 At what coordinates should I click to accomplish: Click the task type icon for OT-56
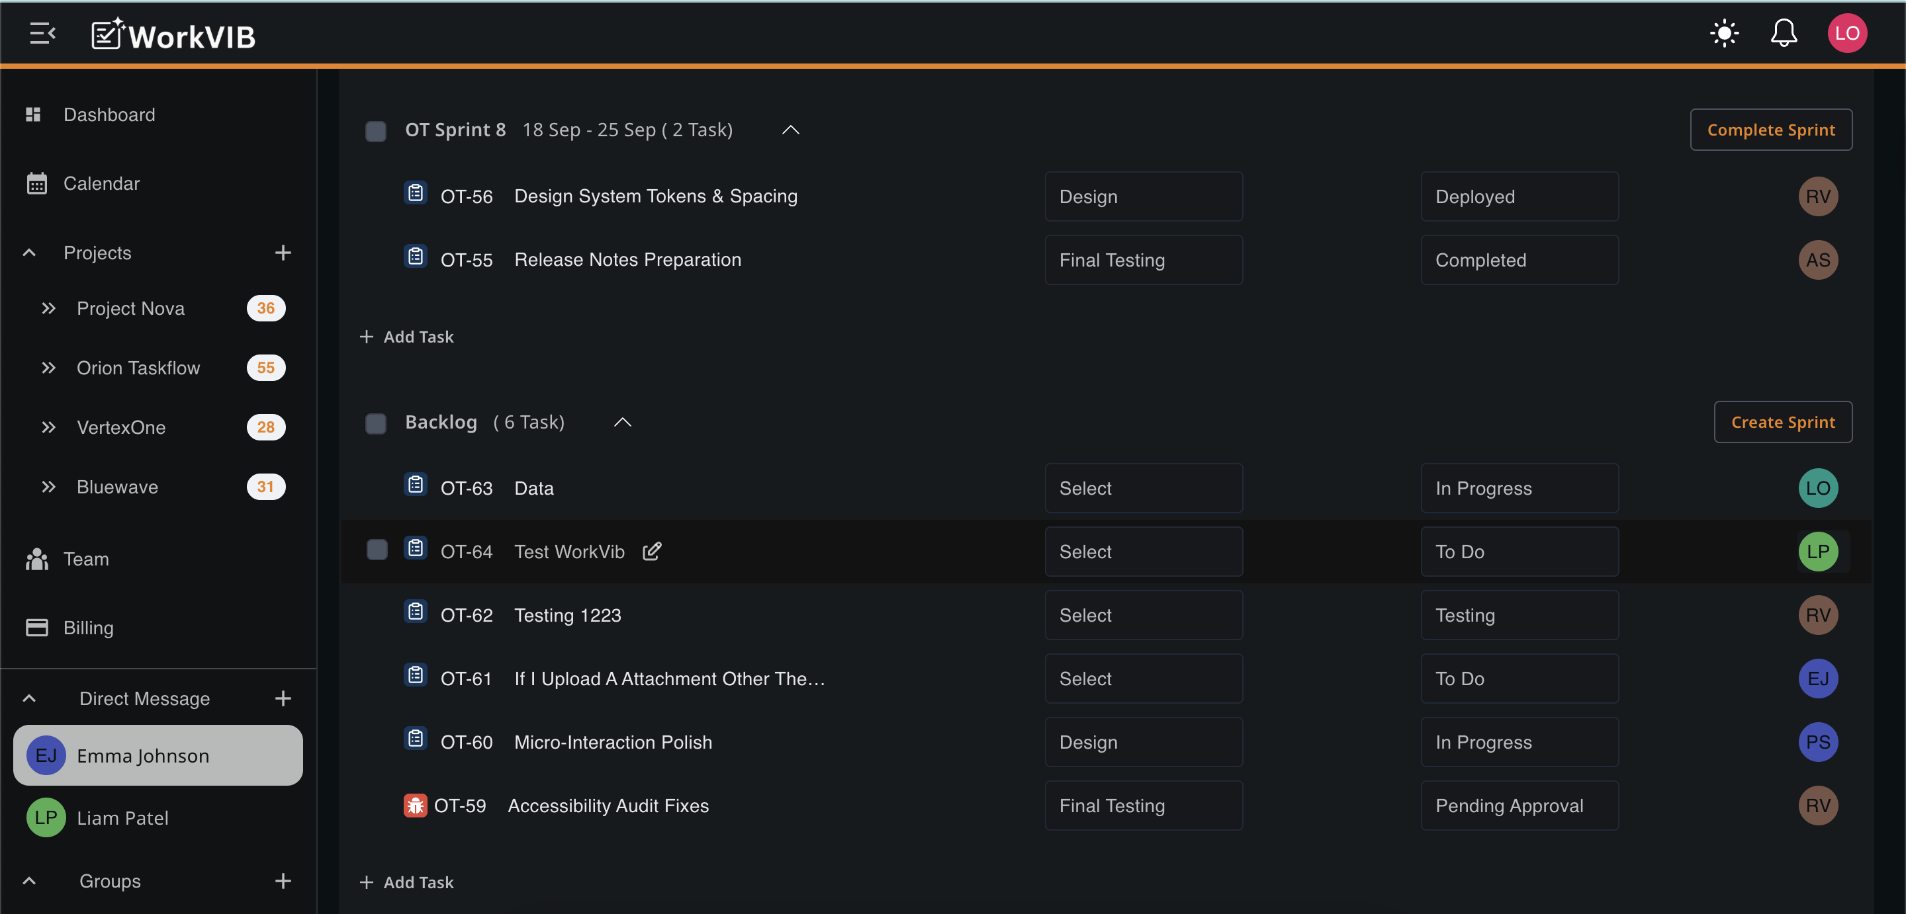[x=415, y=194]
